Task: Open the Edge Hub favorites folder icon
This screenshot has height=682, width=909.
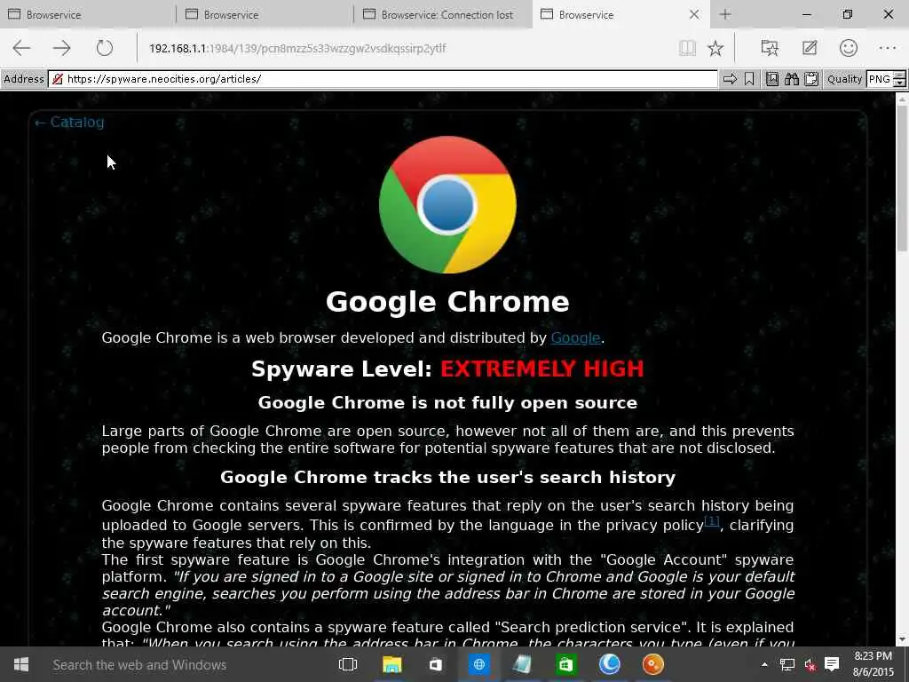Action: (x=770, y=48)
